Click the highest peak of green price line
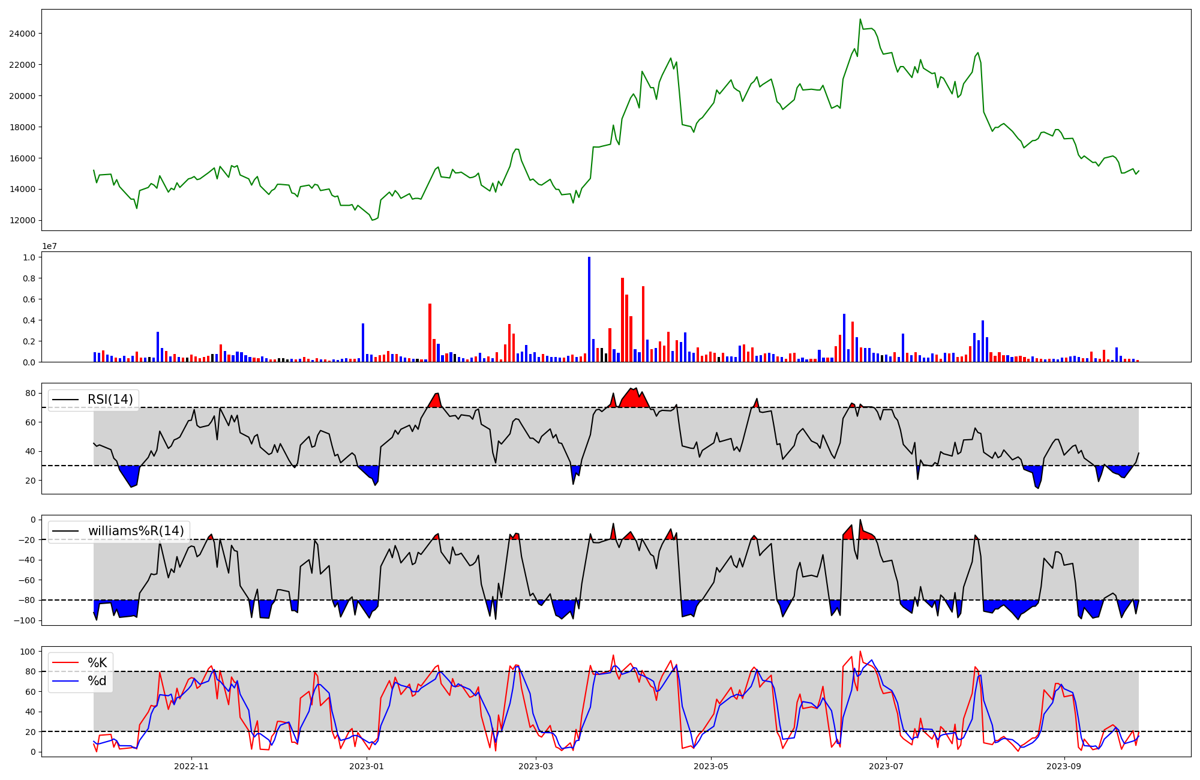Viewport: 1200px width, 780px height. tap(860, 19)
